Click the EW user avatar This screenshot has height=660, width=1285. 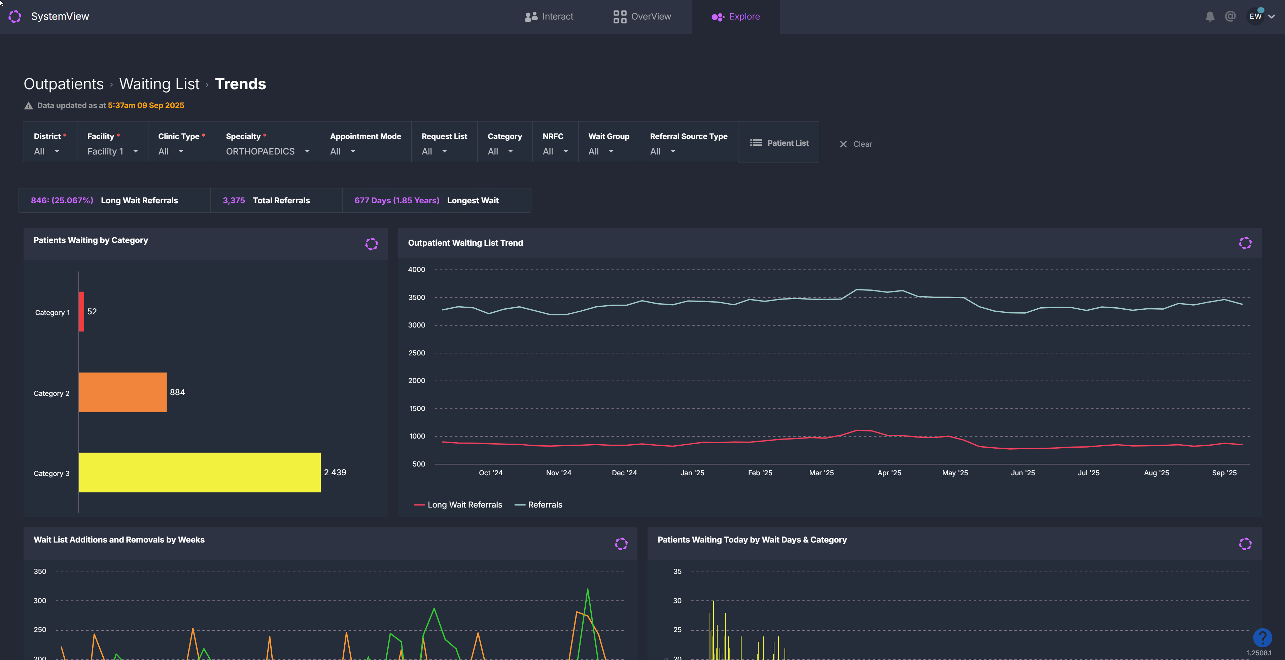1256,16
